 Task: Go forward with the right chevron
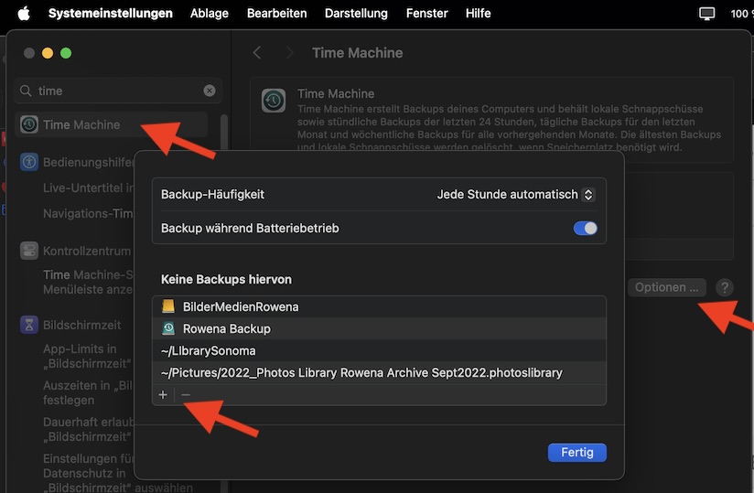coord(289,53)
